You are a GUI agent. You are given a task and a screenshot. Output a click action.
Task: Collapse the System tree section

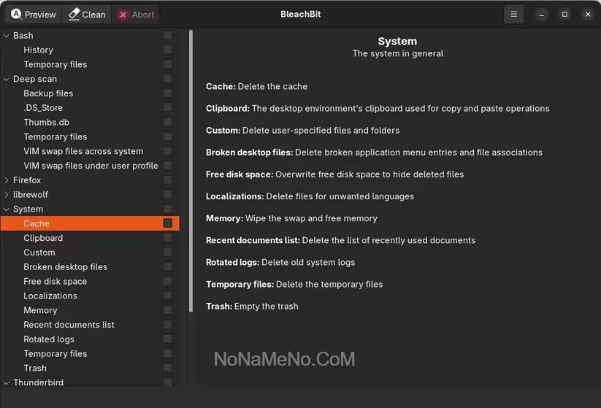tap(7, 209)
